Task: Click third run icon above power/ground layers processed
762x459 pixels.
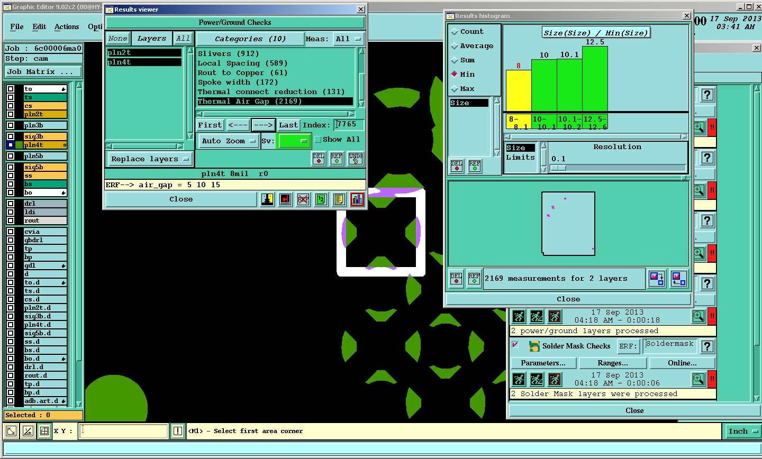Action: coord(555,316)
